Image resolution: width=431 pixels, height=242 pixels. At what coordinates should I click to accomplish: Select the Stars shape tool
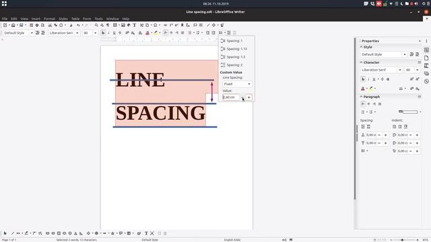[112, 233]
